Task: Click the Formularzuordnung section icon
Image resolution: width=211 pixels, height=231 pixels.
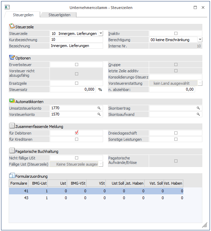Action: tap(12, 176)
